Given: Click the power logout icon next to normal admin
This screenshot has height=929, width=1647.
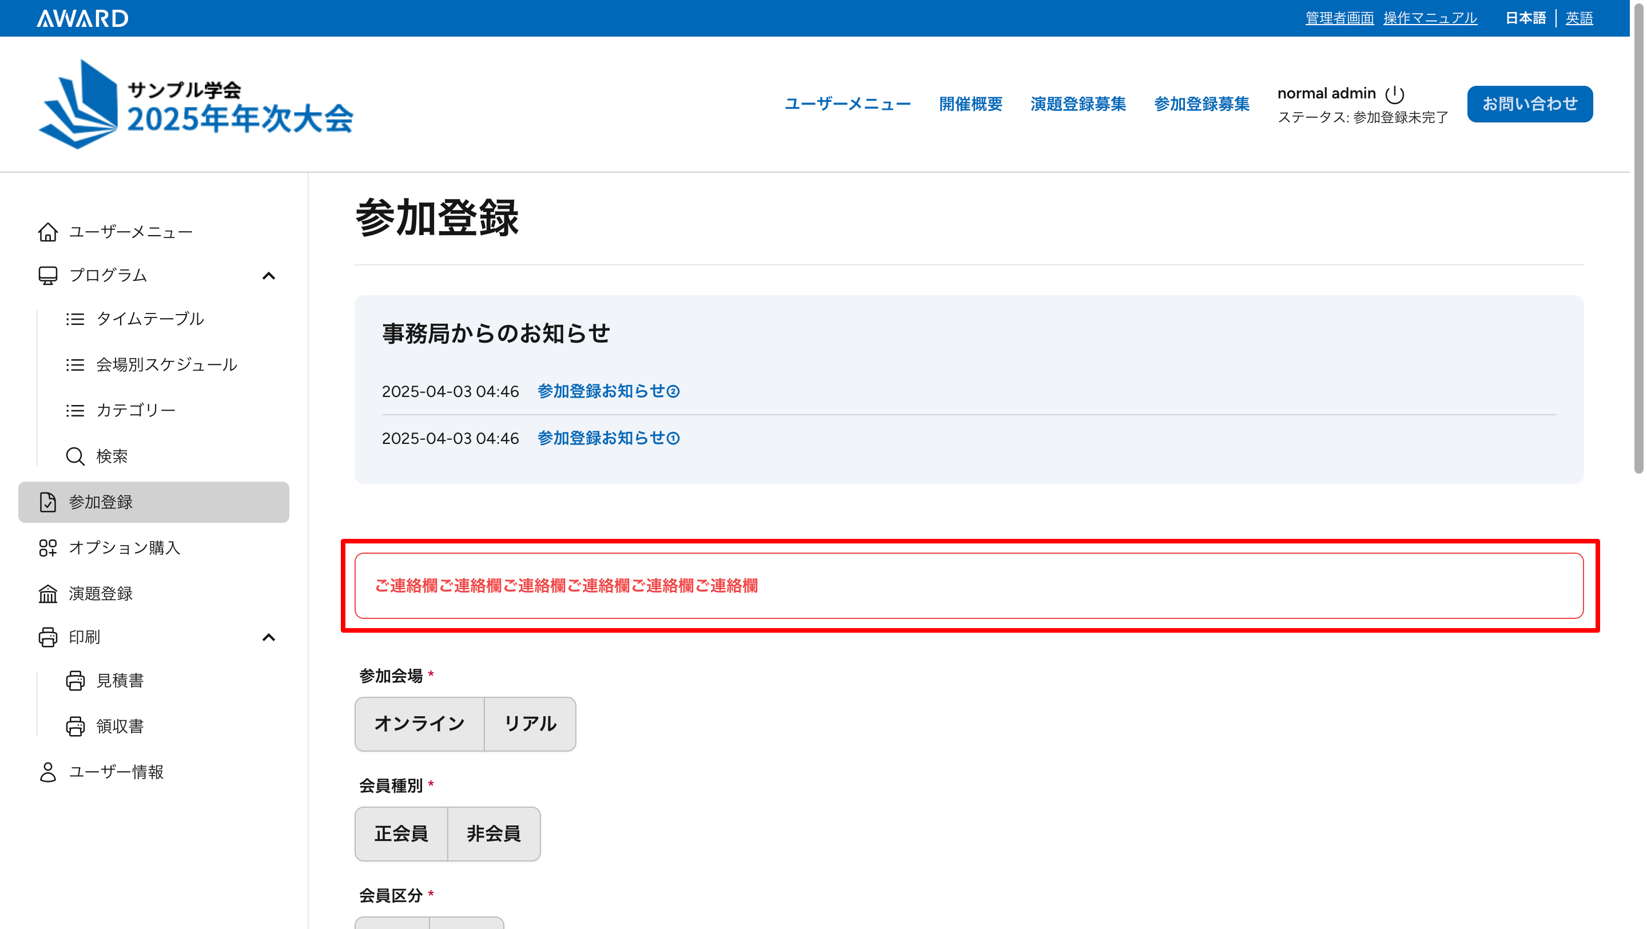Looking at the screenshot, I should 1394,94.
